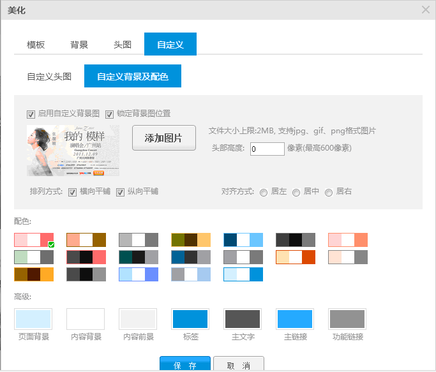The height and width of the screenshot is (372, 436).
Task: Pick the selected pink-red color scheme
Action: [34, 240]
